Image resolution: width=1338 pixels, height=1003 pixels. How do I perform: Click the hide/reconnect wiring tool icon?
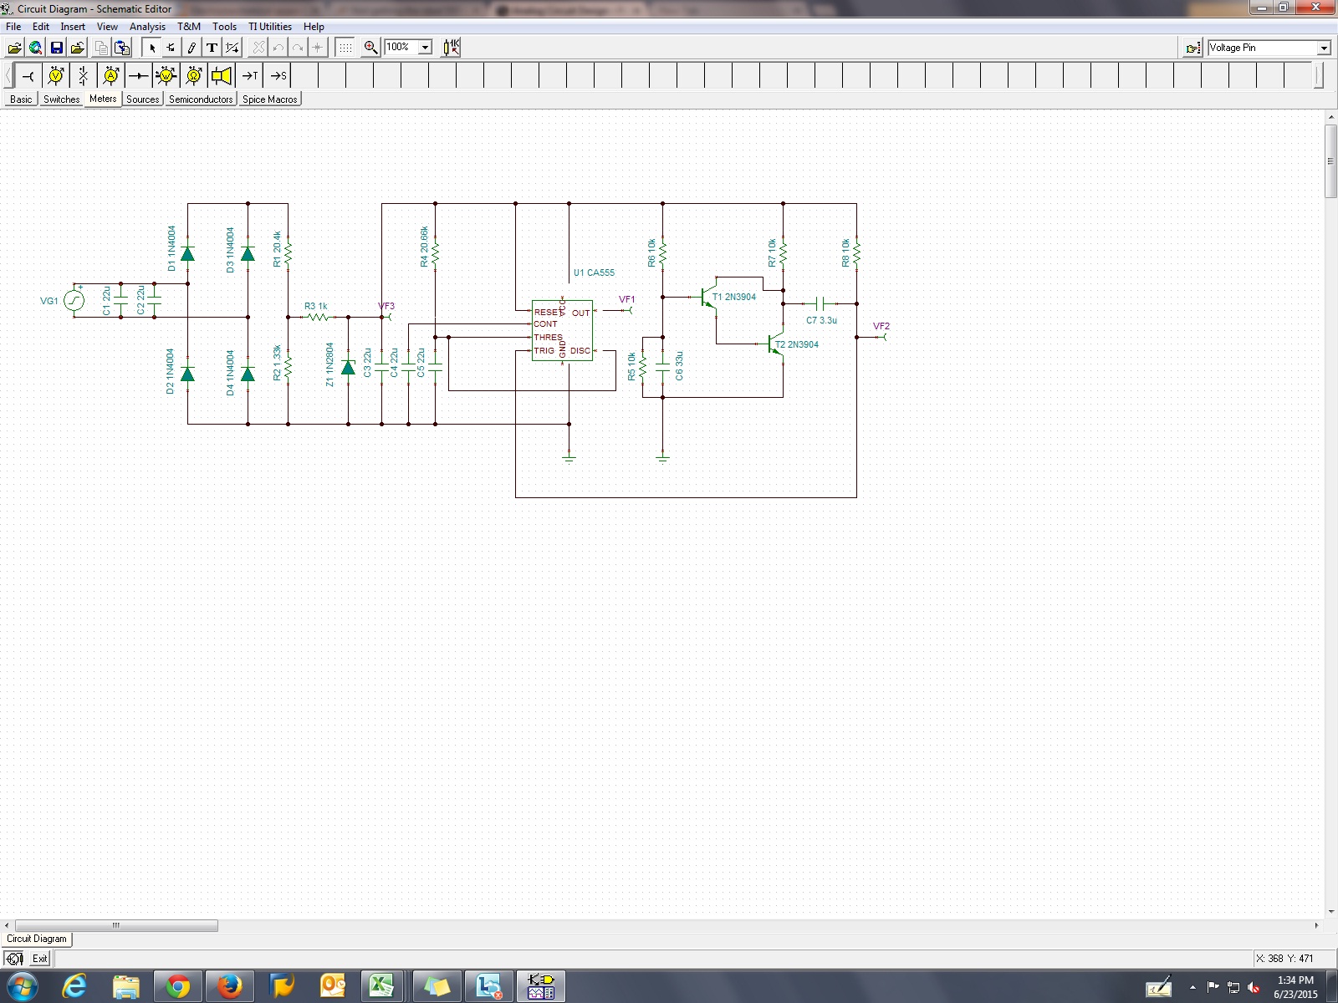(232, 48)
